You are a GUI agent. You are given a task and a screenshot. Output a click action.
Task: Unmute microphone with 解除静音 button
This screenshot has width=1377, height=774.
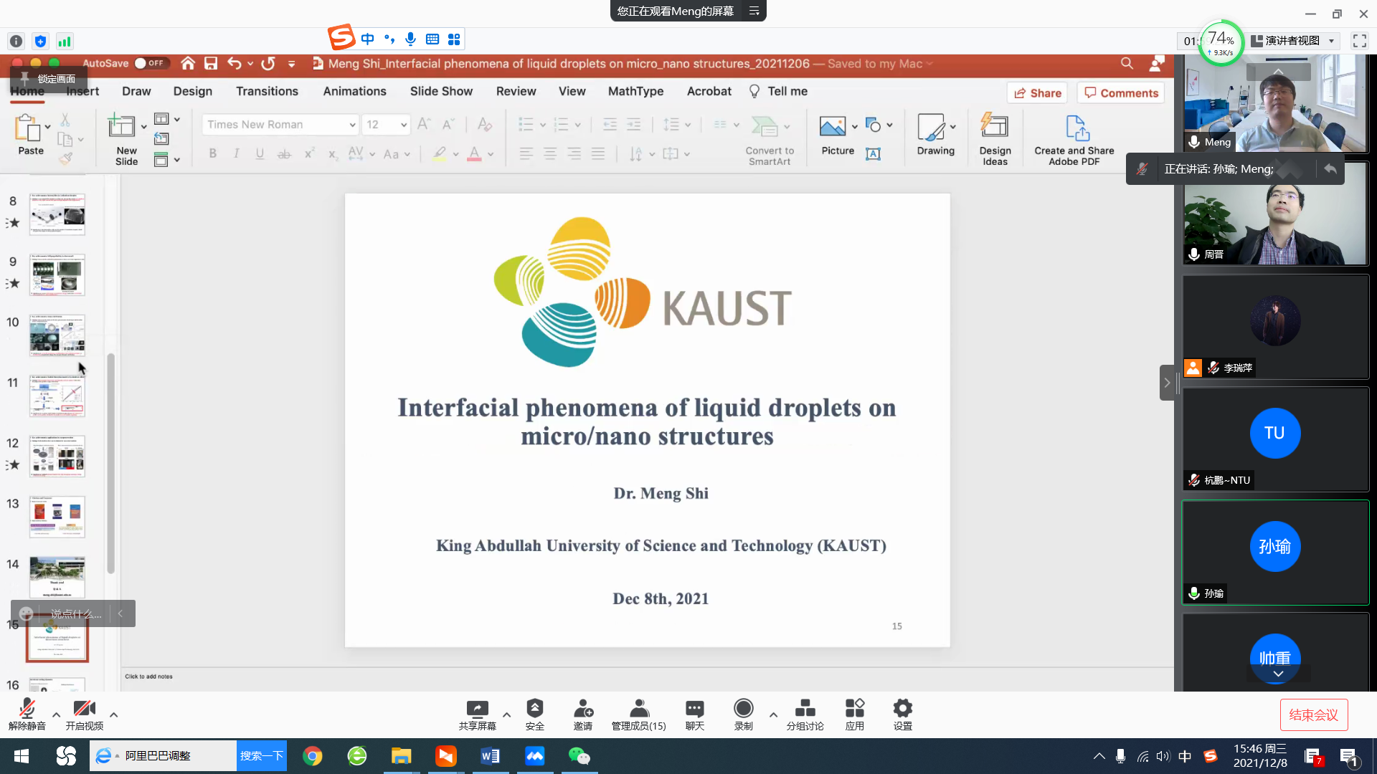27,709
